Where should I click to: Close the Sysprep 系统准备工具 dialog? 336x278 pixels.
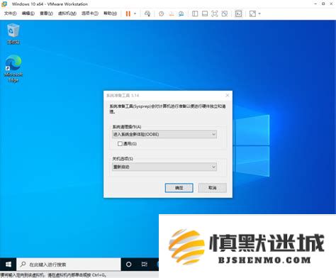(228, 95)
